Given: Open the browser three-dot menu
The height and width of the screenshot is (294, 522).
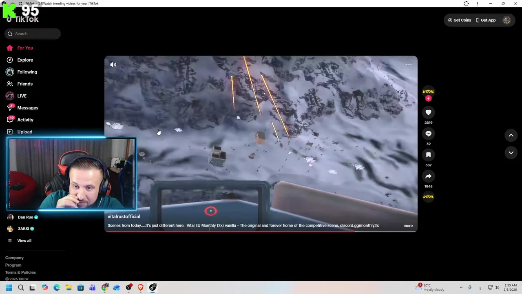Looking at the screenshot, I should click(477, 4).
